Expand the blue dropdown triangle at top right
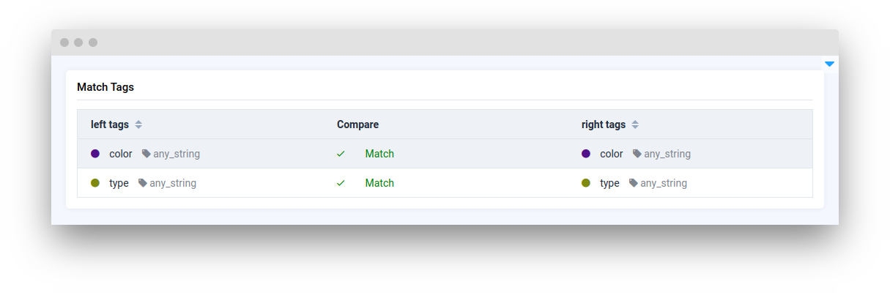Viewport: 890px width, 298px height. point(829,64)
